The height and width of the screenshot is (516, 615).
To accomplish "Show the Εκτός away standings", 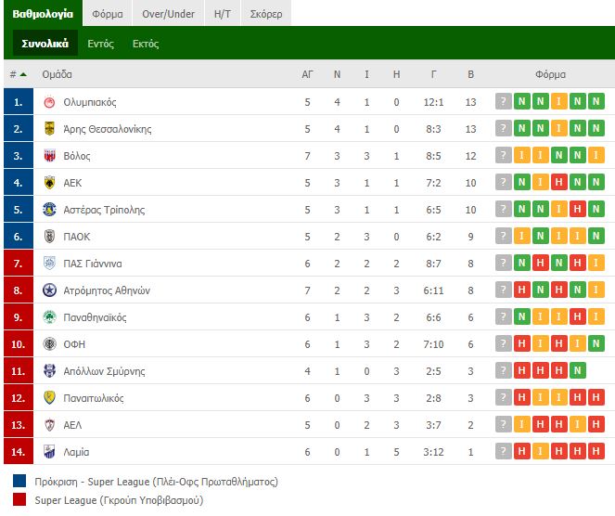I will coord(146,44).
